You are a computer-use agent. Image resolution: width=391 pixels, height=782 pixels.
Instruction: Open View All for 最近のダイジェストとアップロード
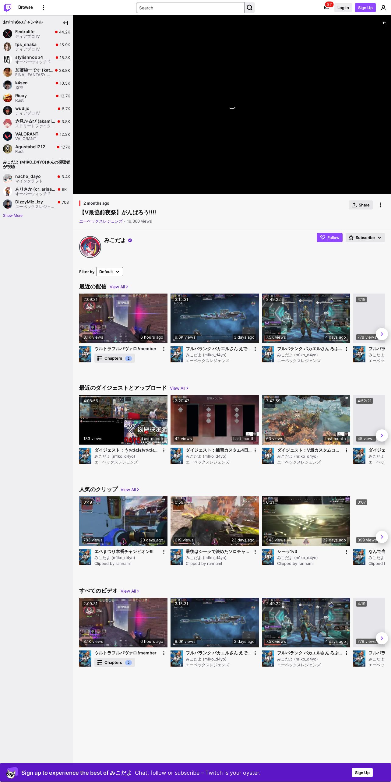click(179, 388)
